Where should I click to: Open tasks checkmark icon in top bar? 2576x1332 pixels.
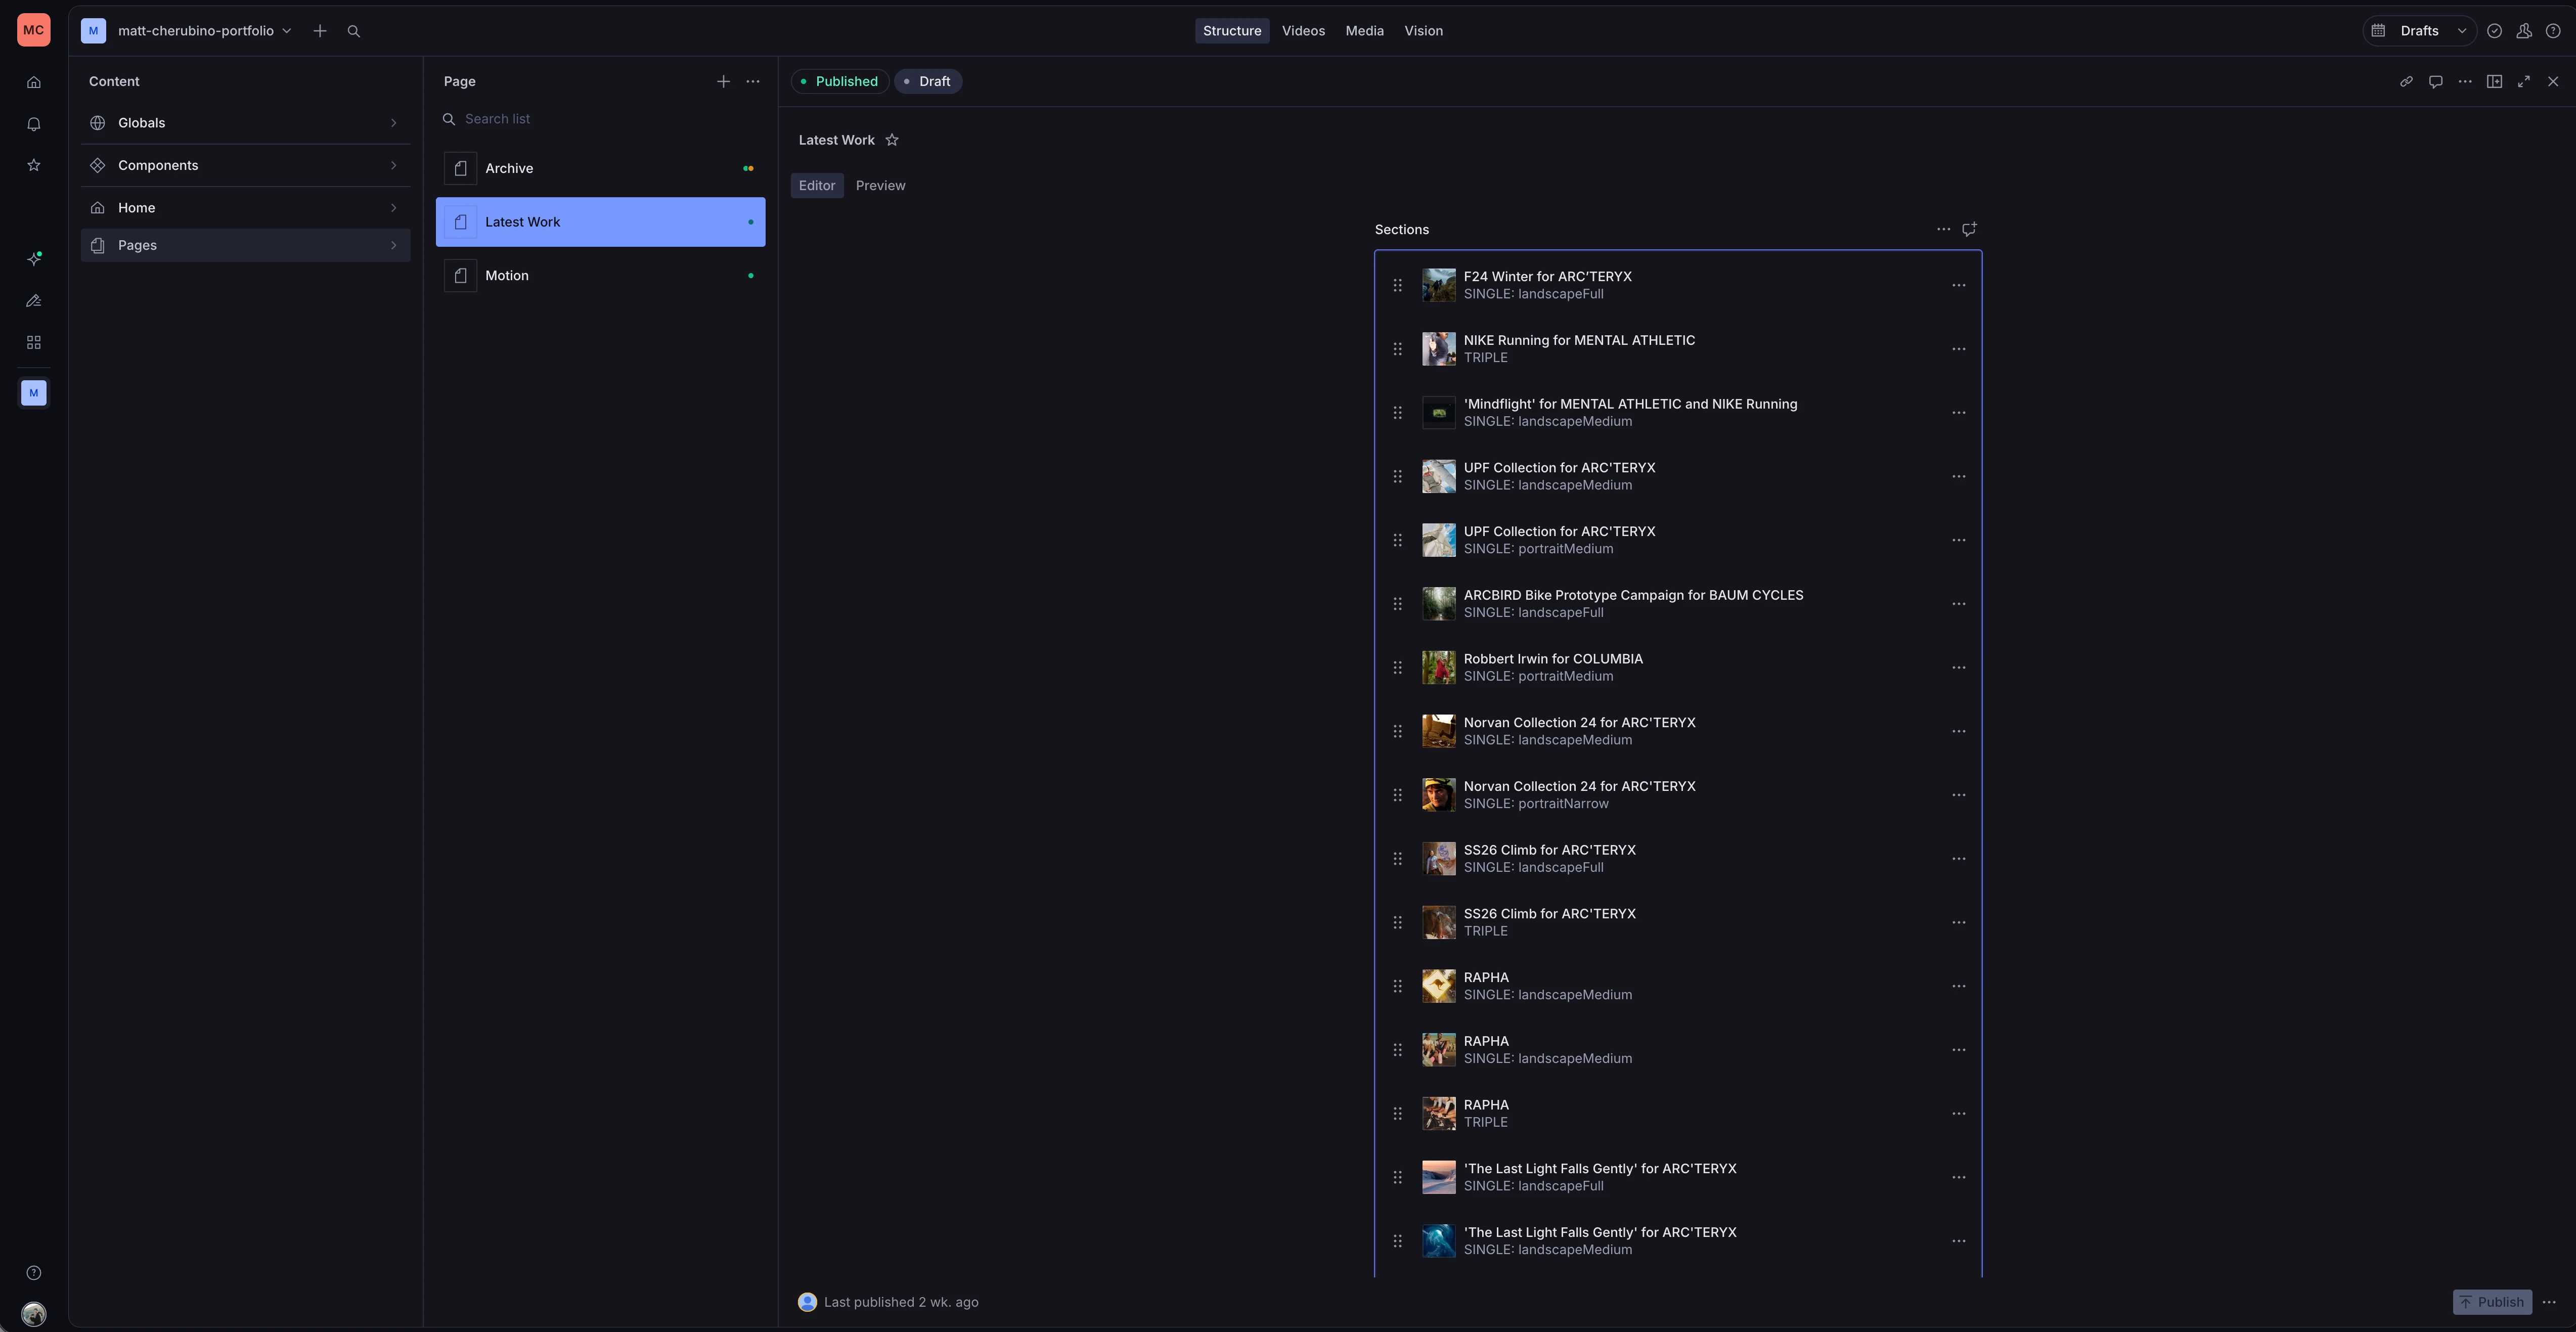pos(2494,31)
